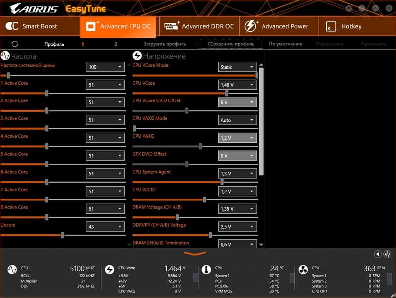396x298 pixels.
Task: Click the DRAM Voltage slider handle
Action: pos(177,217)
